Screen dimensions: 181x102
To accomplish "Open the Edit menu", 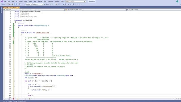I will (9, 1).
